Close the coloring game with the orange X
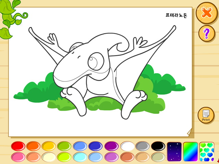 (207, 13)
